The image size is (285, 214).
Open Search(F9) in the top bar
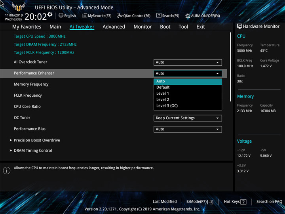tap(168, 15)
